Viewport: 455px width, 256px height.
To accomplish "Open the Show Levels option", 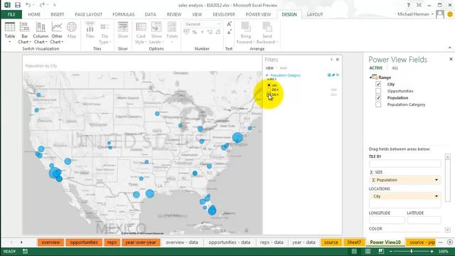I will pyautogui.click(x=156, y=32).
